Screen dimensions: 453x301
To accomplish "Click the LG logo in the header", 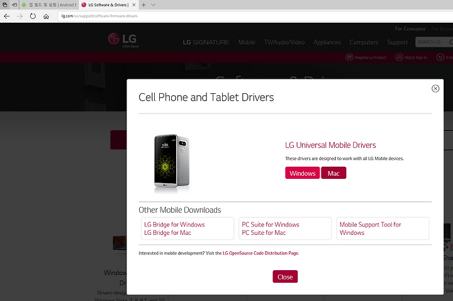I will [123, 40].
